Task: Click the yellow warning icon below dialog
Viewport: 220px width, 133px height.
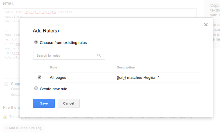Action: point(5,117)
